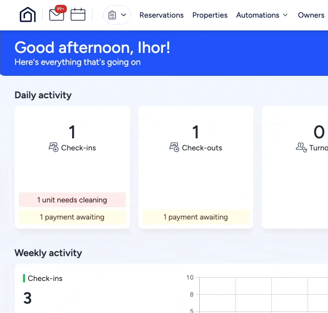Go to Reservations menu
The width and height of the screenshot is (328, 313).
161,15
